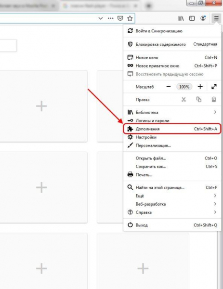Click the Copy icon in Правка row
Screen dimensions: 223x289
coord(198,100)
